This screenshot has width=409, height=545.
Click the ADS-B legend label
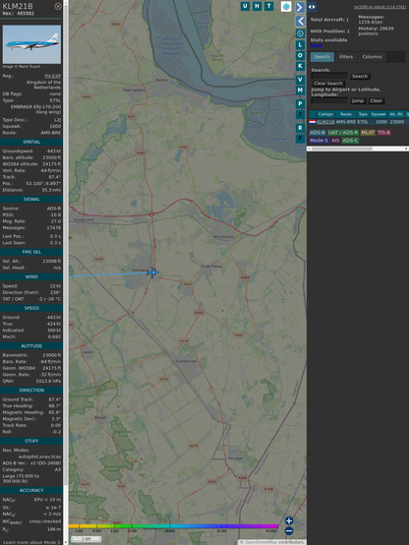(318, 133)
